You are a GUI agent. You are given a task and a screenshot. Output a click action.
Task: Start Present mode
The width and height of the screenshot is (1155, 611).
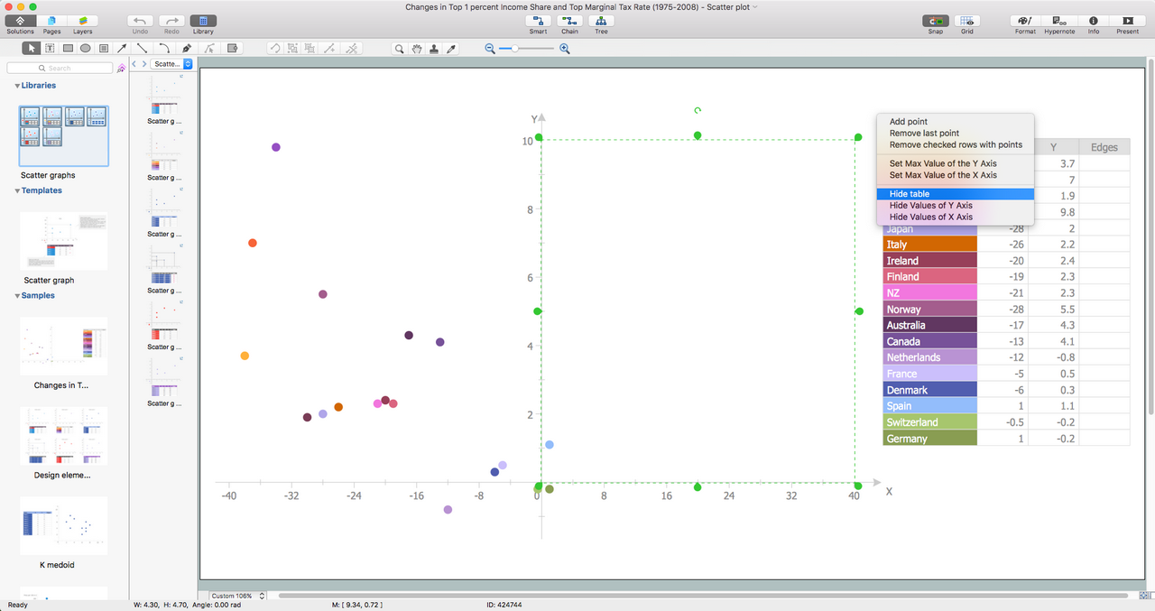coord(1127,21)
